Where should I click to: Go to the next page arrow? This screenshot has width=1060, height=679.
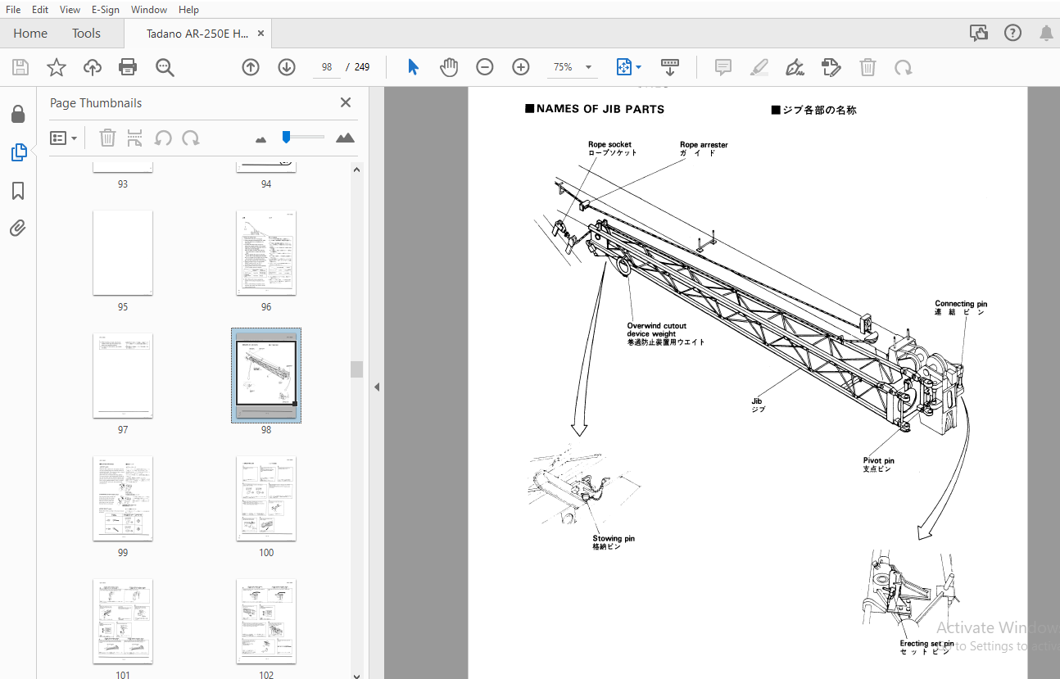(x=287, y=67)
